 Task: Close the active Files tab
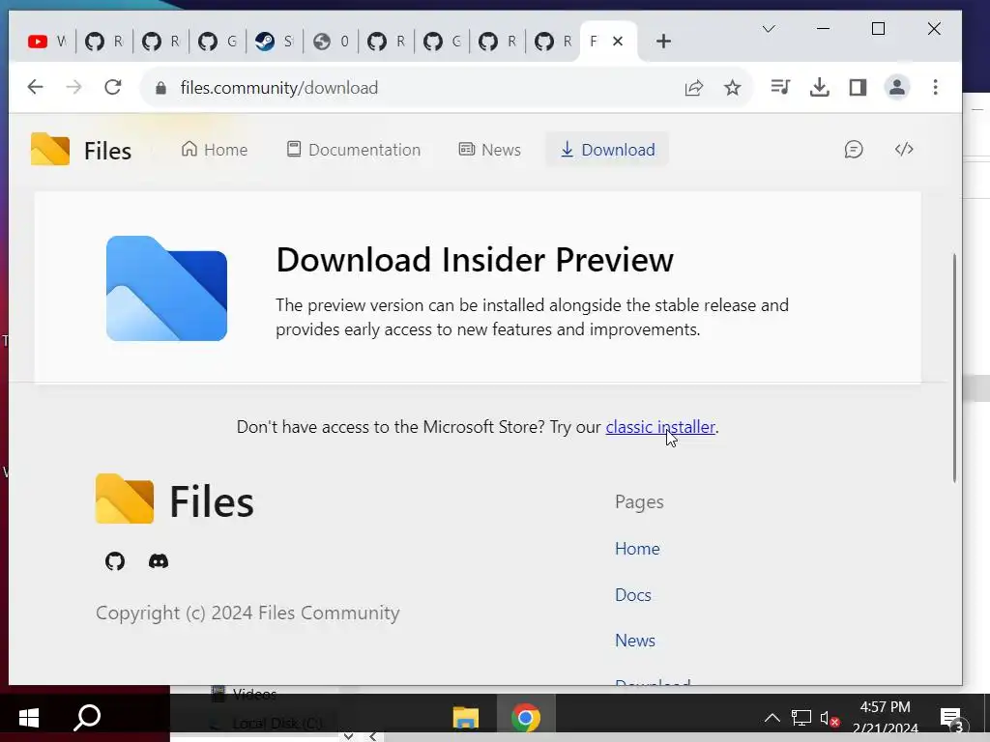pyautogui.click(x=618, y=41)
